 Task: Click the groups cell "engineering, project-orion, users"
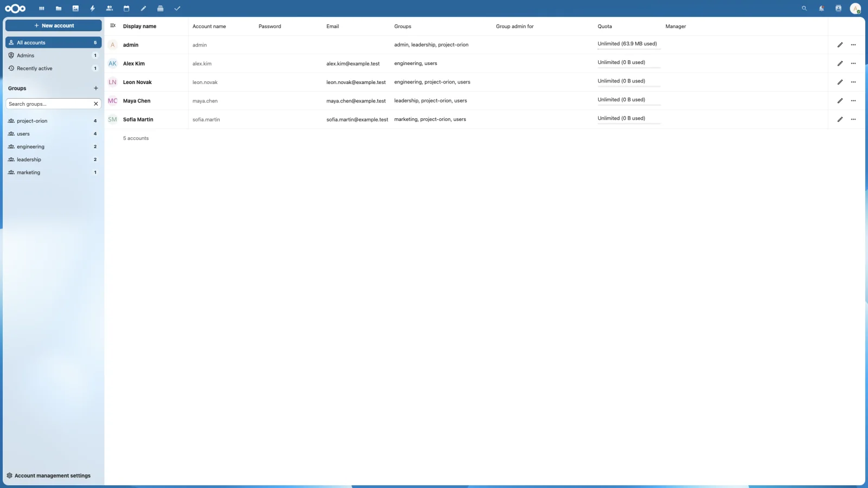(x=432, y=82)
